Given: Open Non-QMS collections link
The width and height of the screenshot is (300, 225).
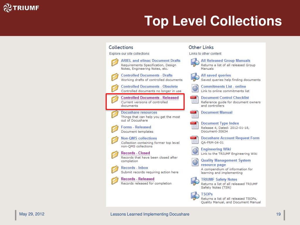Looking at the screenshot, I should (139, 138).
